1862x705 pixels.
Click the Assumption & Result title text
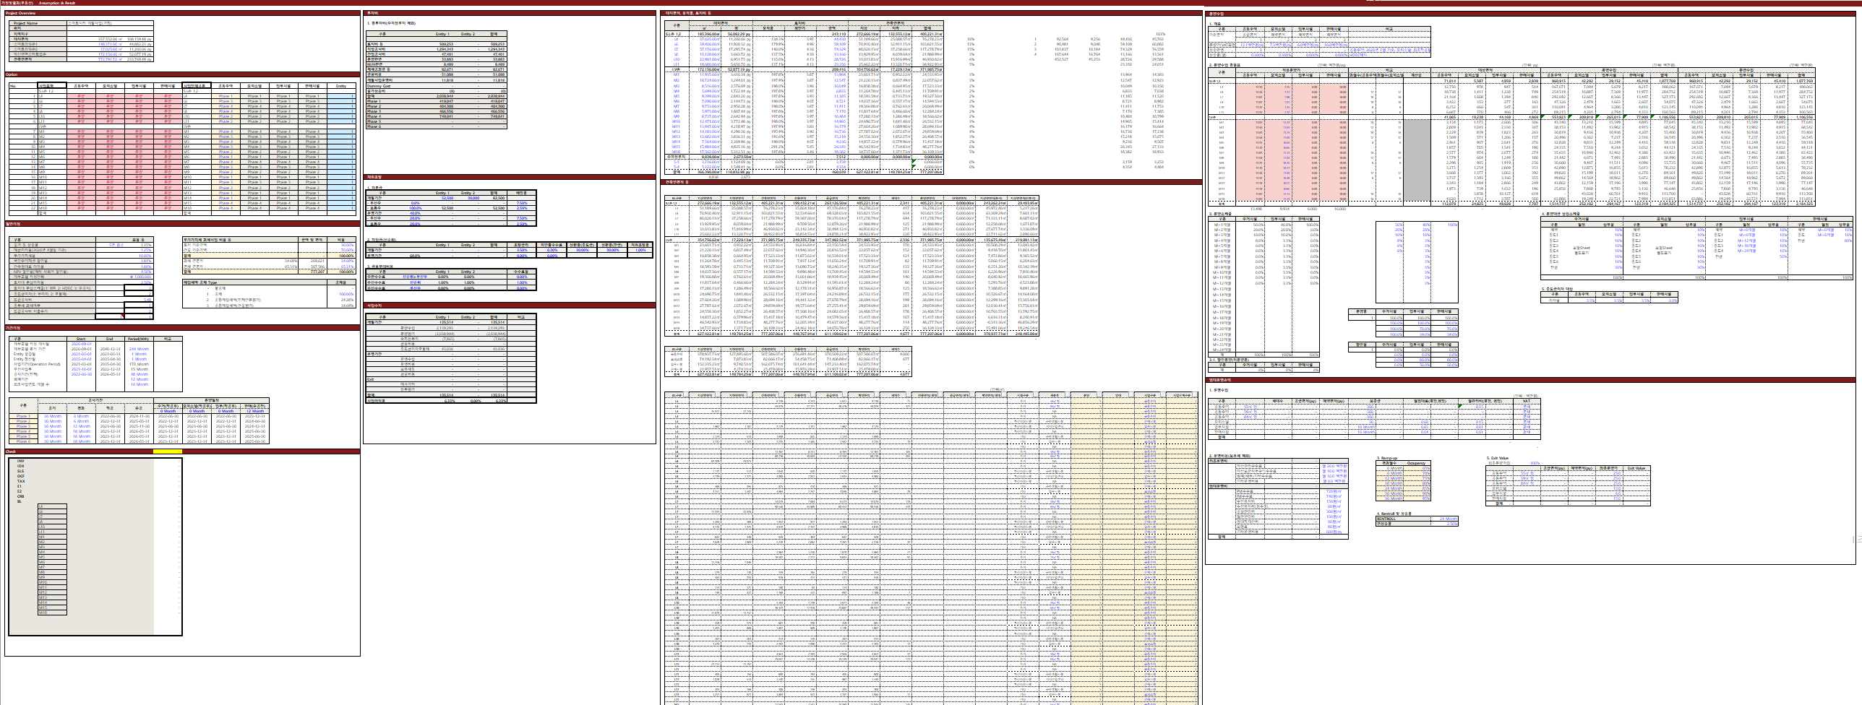click(x=57, y=3)
